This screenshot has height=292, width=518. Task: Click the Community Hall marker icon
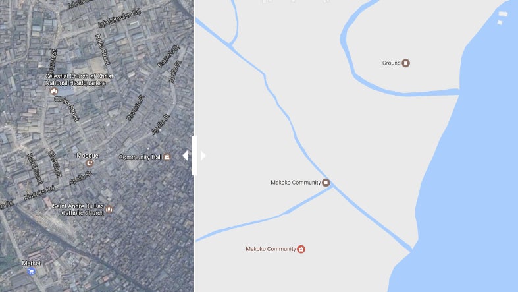(167, 157)
